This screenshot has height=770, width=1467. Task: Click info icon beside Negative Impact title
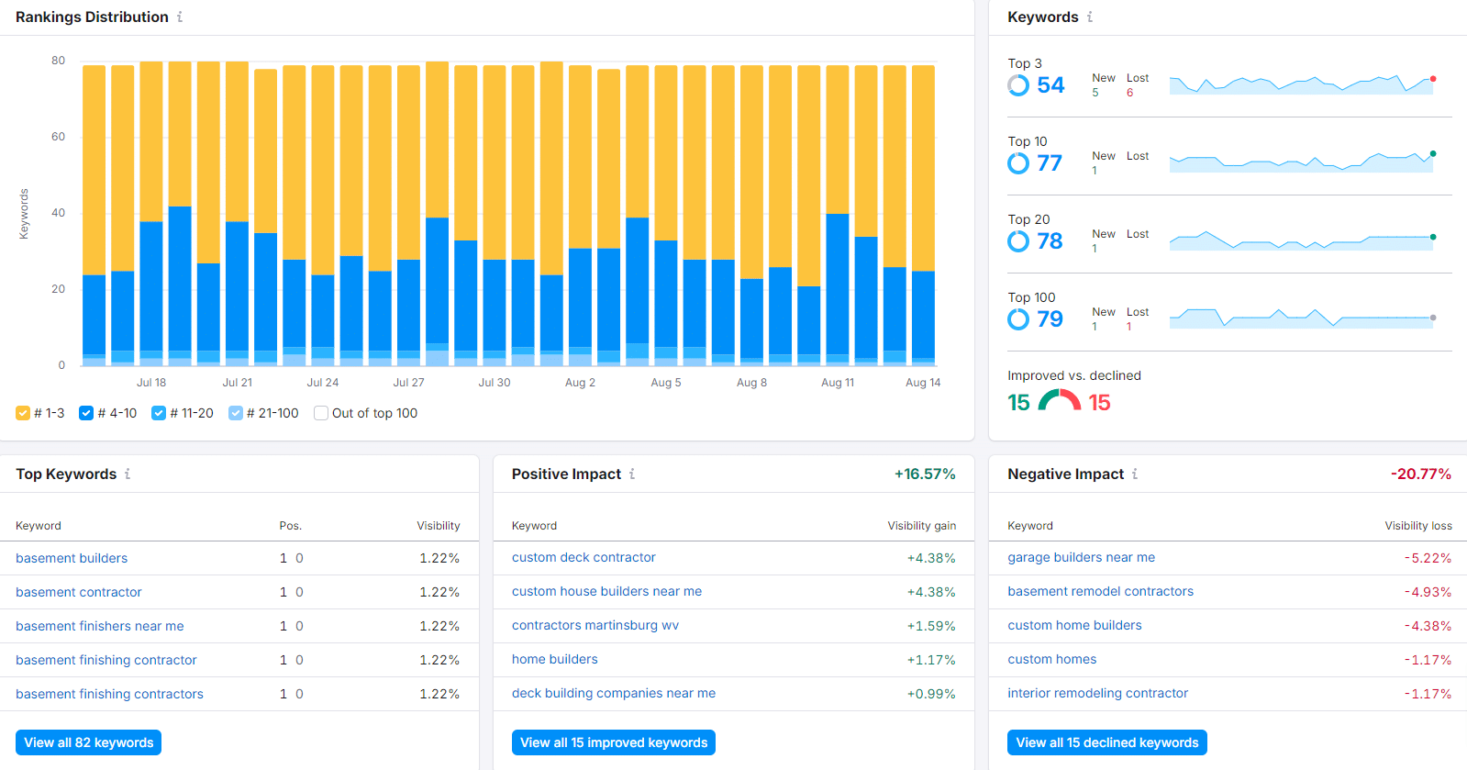coord(1135,474)
